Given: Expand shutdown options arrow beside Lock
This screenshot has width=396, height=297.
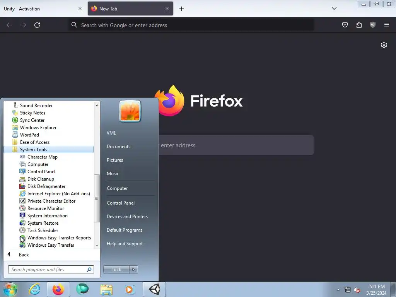Looking at the screenshot, I should 133,270.
